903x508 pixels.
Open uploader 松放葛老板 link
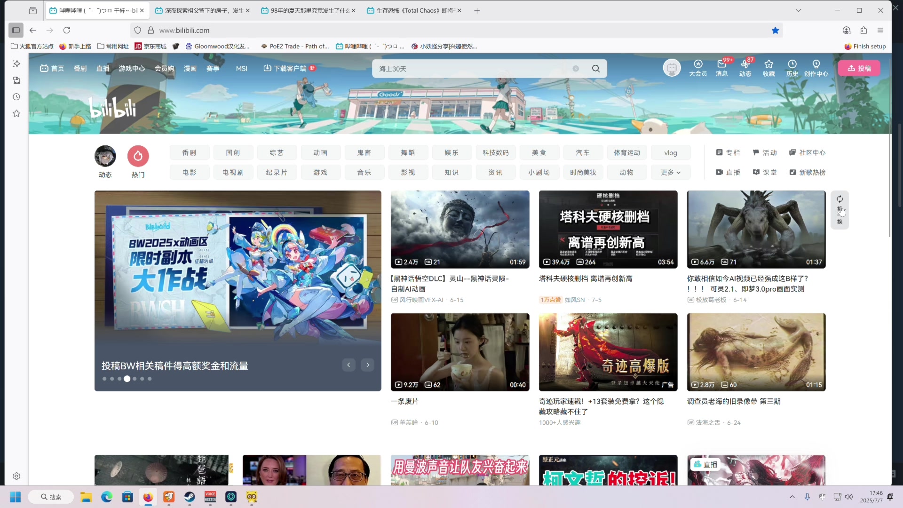pos(711,300)
